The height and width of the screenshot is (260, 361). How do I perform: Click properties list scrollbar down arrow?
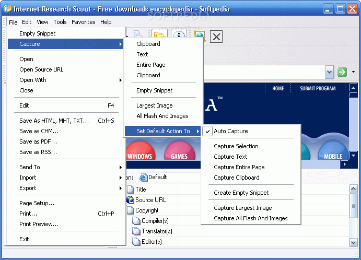(x=353, y=242)
